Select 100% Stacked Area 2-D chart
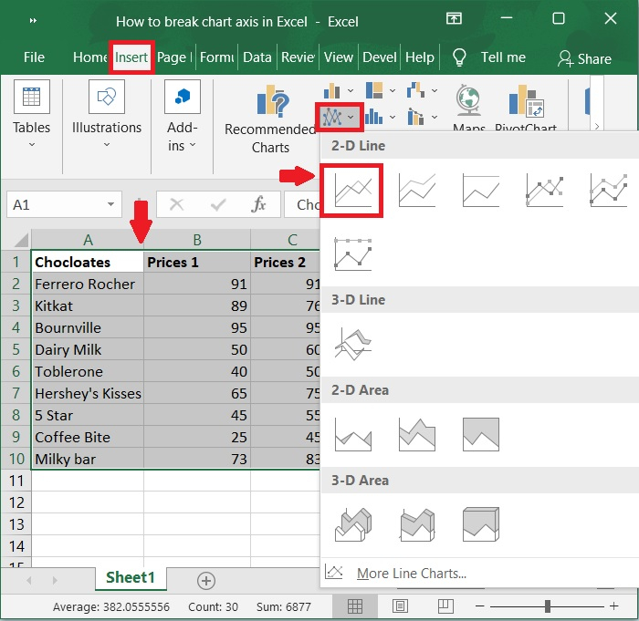This screenshot has width=639, height=621. pos(480,434)
